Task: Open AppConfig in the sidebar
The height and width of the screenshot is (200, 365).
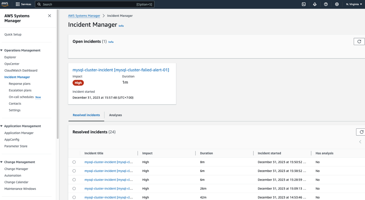Action: (12, 139)
